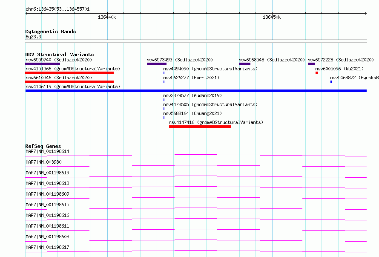Open transcript MAP7|NM_001198611
379x257 pixels.
click(47, 226)
